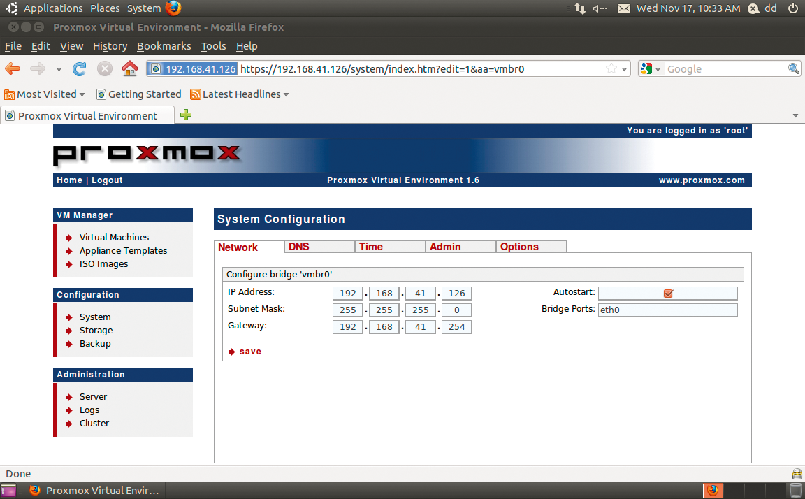This screenshot has height=499, width=805.
Task: Click the Firefox launcher icon in top panel
Action: (173, 8)
